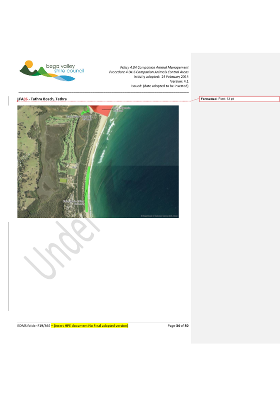Click 'Policy 4.04 Companion Animal Management' header line
Image resolution: width=280 pixels, height=396 pixels.
[x=154, y=67]
